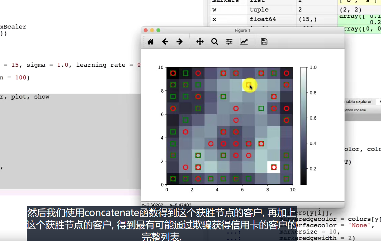Close the Figure 1 window
Viewport: 381px width, 241px height.
click(x=146, y=30)
